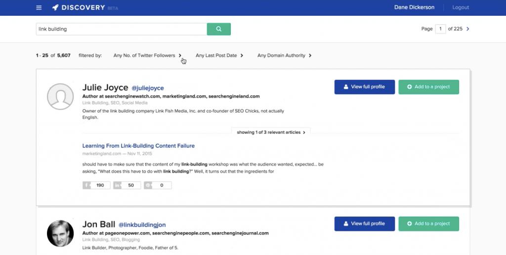The height and width of the screenshot is (255, 506).
Task: Click the Jon Ball name heading
Action: coord(99,224)
